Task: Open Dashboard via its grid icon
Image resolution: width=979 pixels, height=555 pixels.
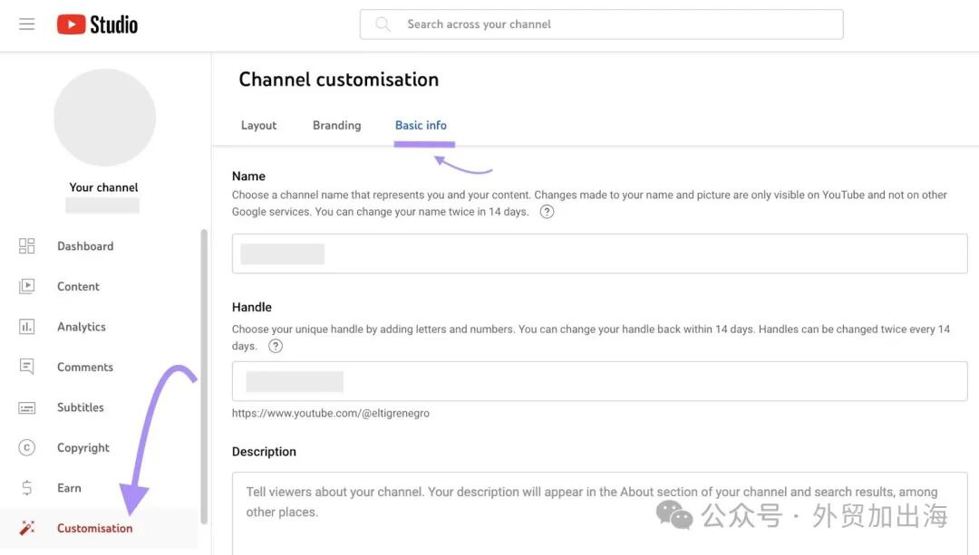Action: click(x=27, y=245)
